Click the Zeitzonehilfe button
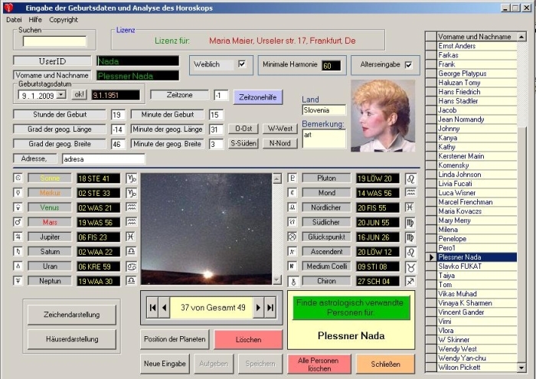Viewport: 536px width, 379px height. 257,96
